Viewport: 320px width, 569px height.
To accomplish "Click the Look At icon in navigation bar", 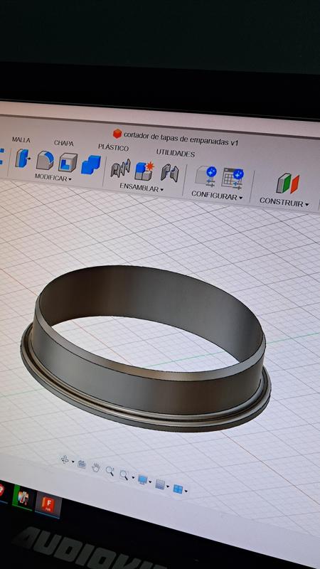I will pos(82,464).
